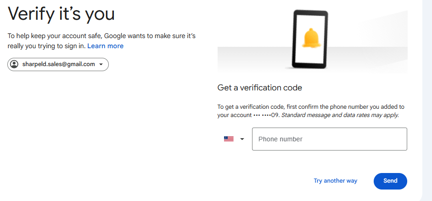Click the 'Google wants to make sure' description text
This screenshot has width=432, height=201.
(101, 41)
